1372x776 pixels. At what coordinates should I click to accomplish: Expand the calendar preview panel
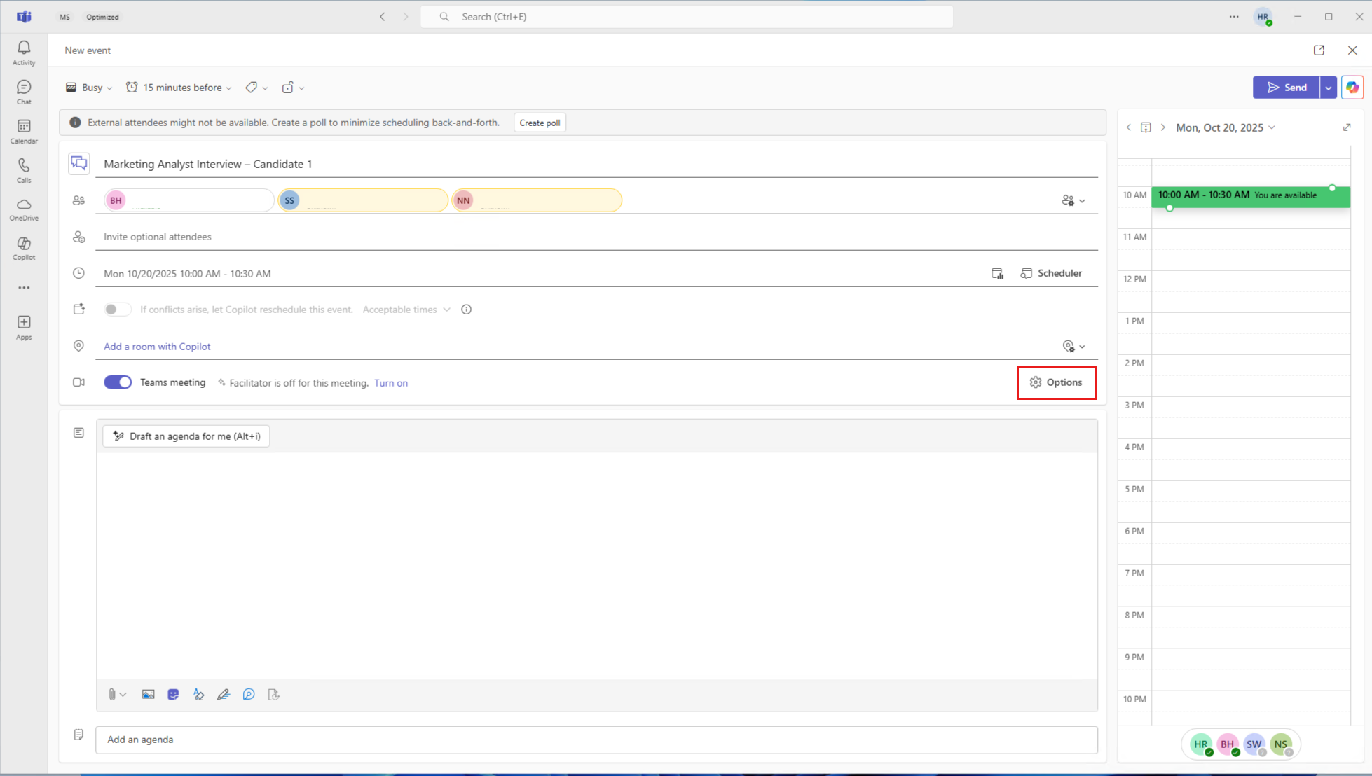[x=1346, y=127]
